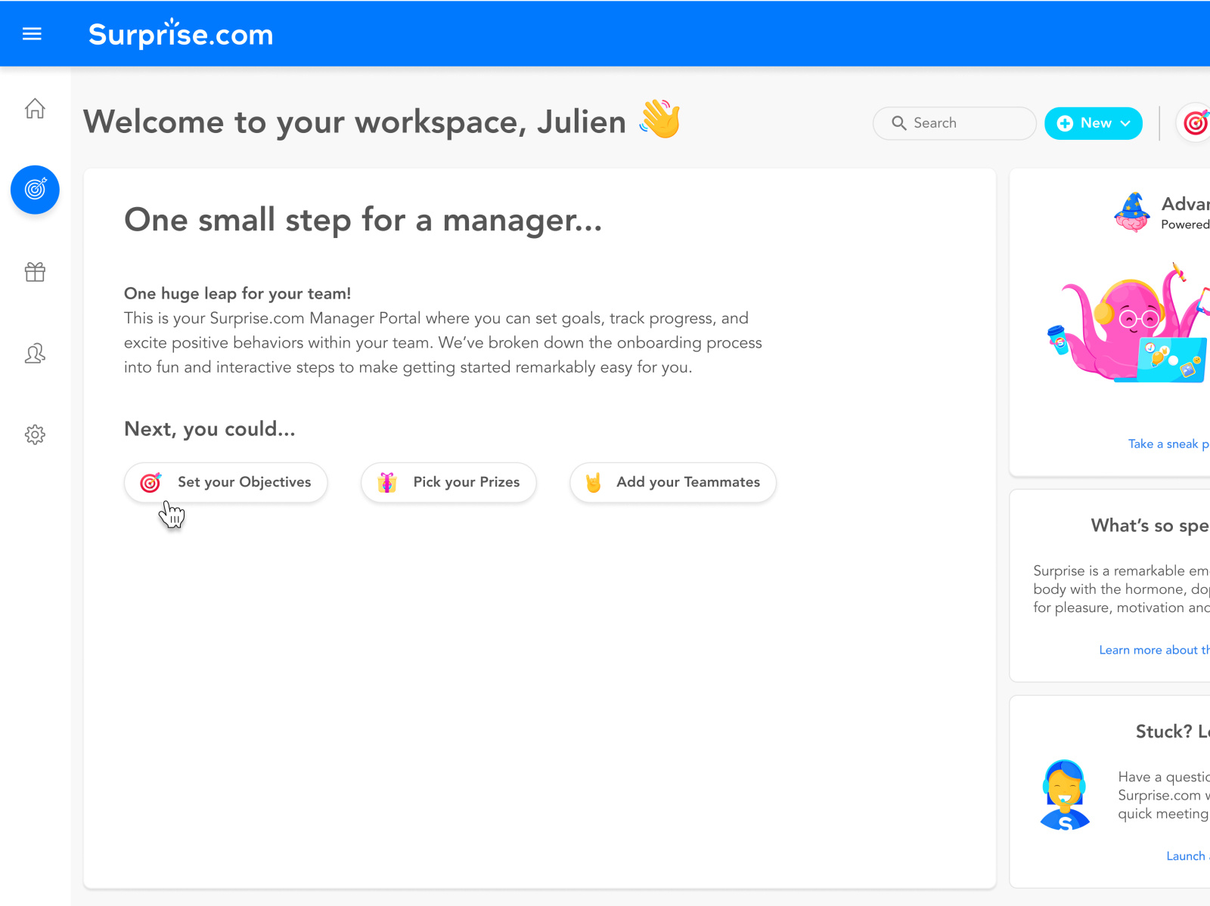Screen dimensions: 1210x906
Task: Go home using the house icon
Action: pos(35,109)
